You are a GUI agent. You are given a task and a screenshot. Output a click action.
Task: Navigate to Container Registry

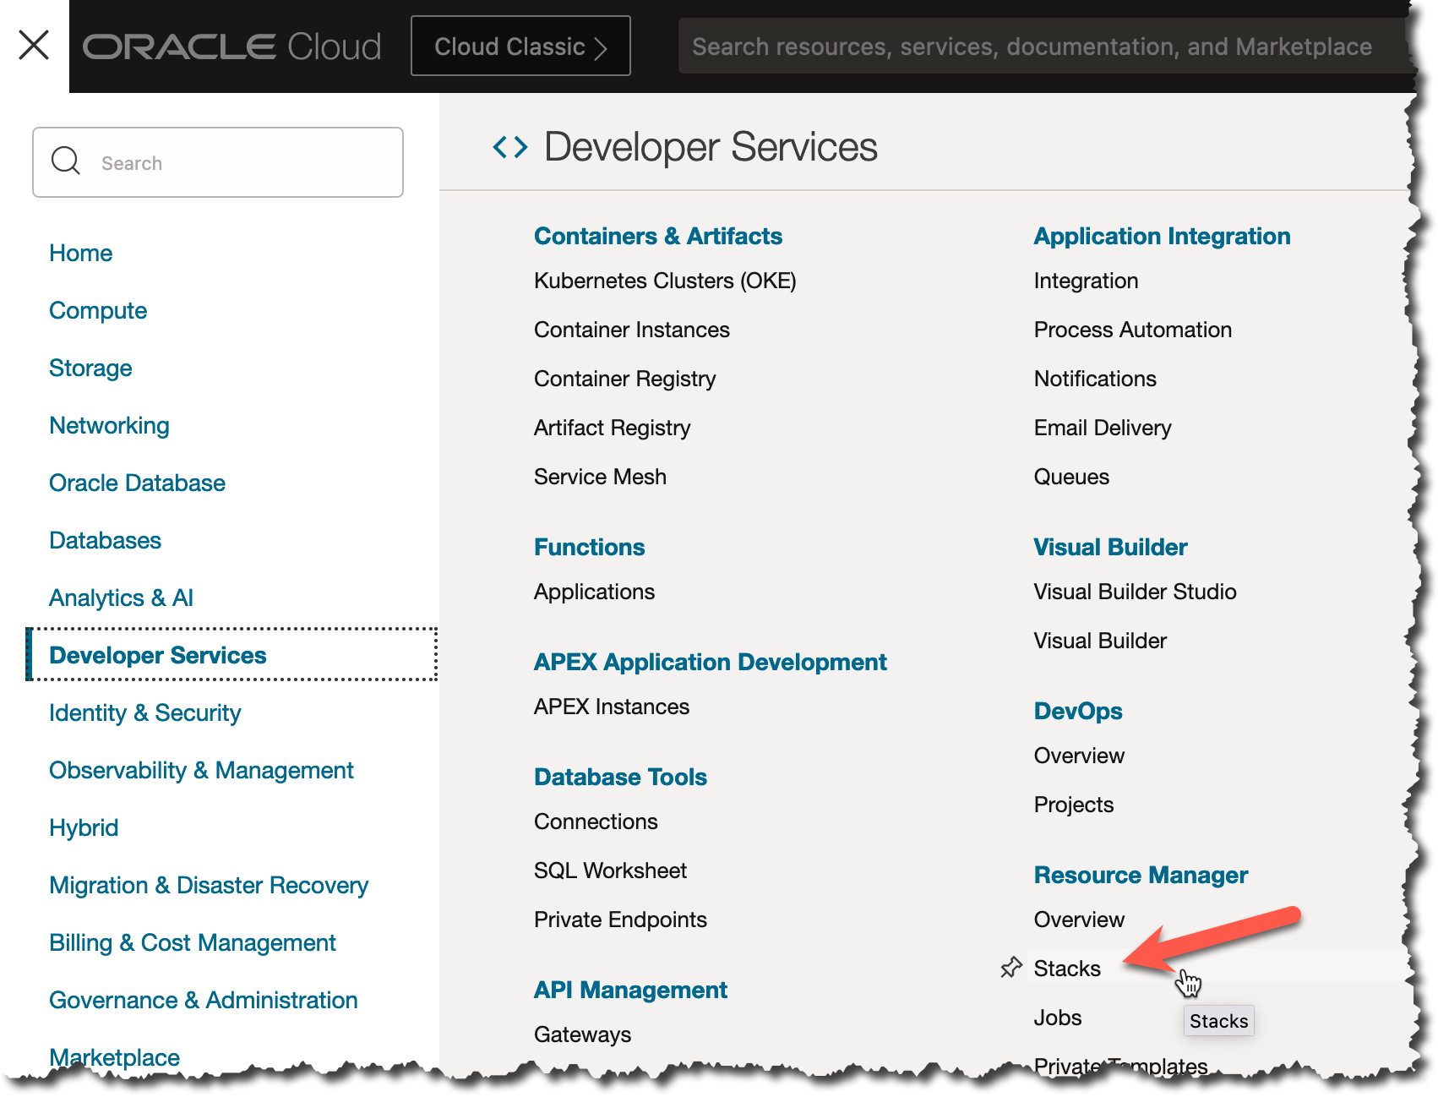(624, 379)
